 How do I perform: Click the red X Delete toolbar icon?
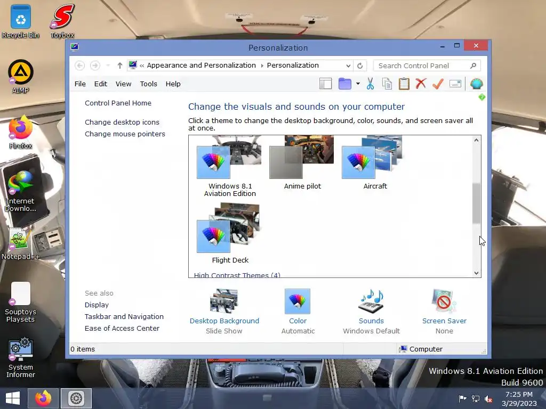pyautogui.click(x=421, y=84)
